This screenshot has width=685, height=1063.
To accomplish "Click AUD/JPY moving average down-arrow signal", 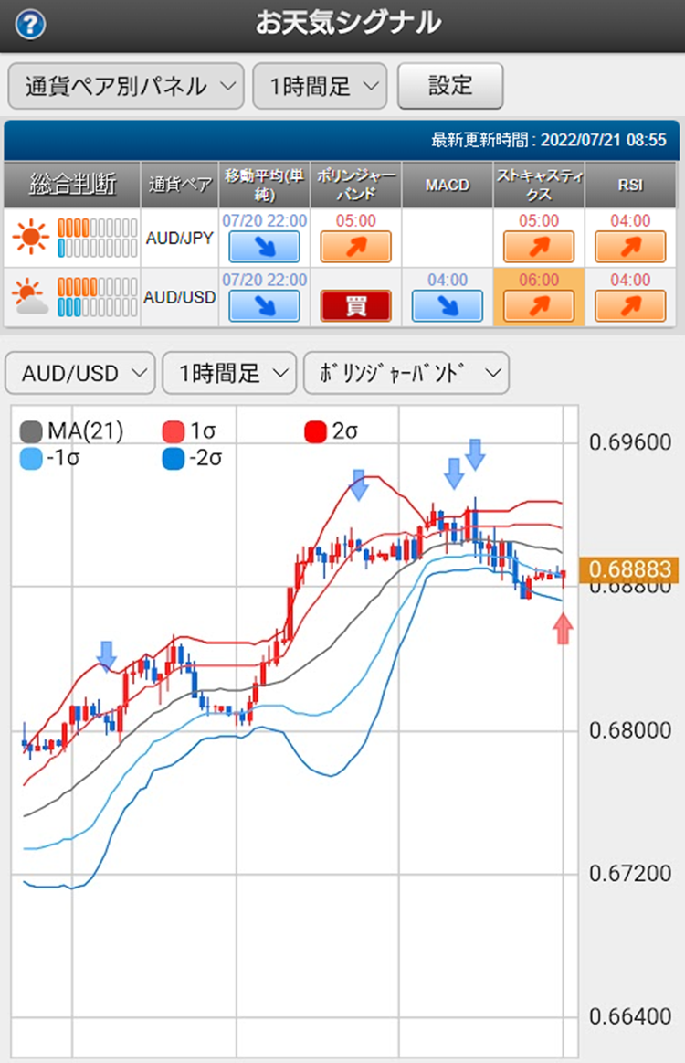I will (264, 247).
